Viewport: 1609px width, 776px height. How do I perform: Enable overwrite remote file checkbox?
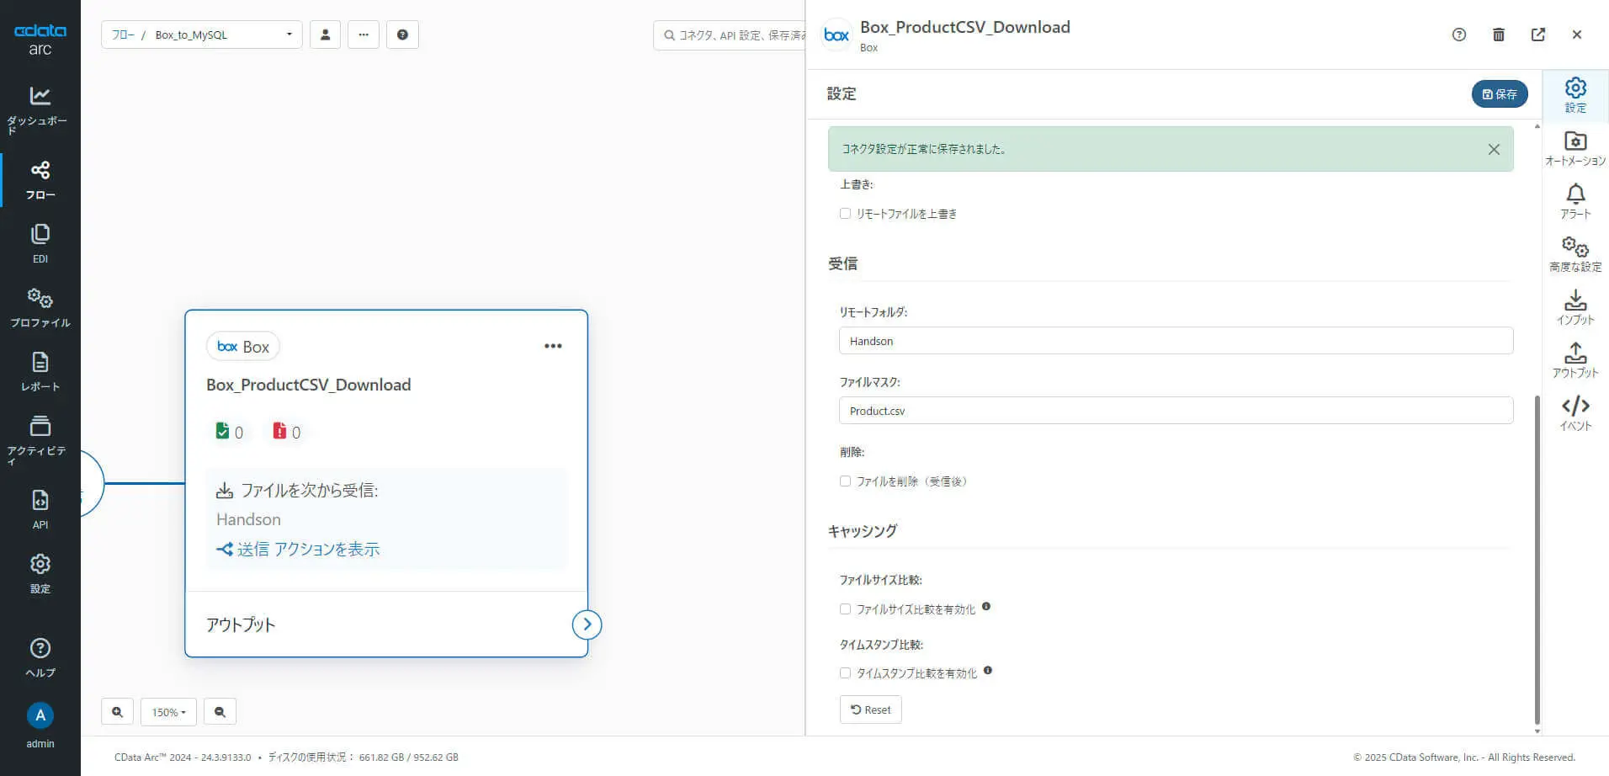tap(845, 214)
